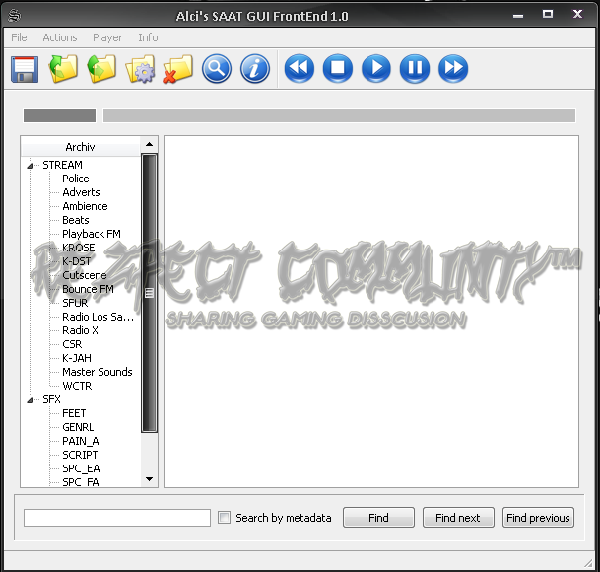Viewport: 600px width, 572px height.
Task: Click the search text input field
Action: (116, 518)
